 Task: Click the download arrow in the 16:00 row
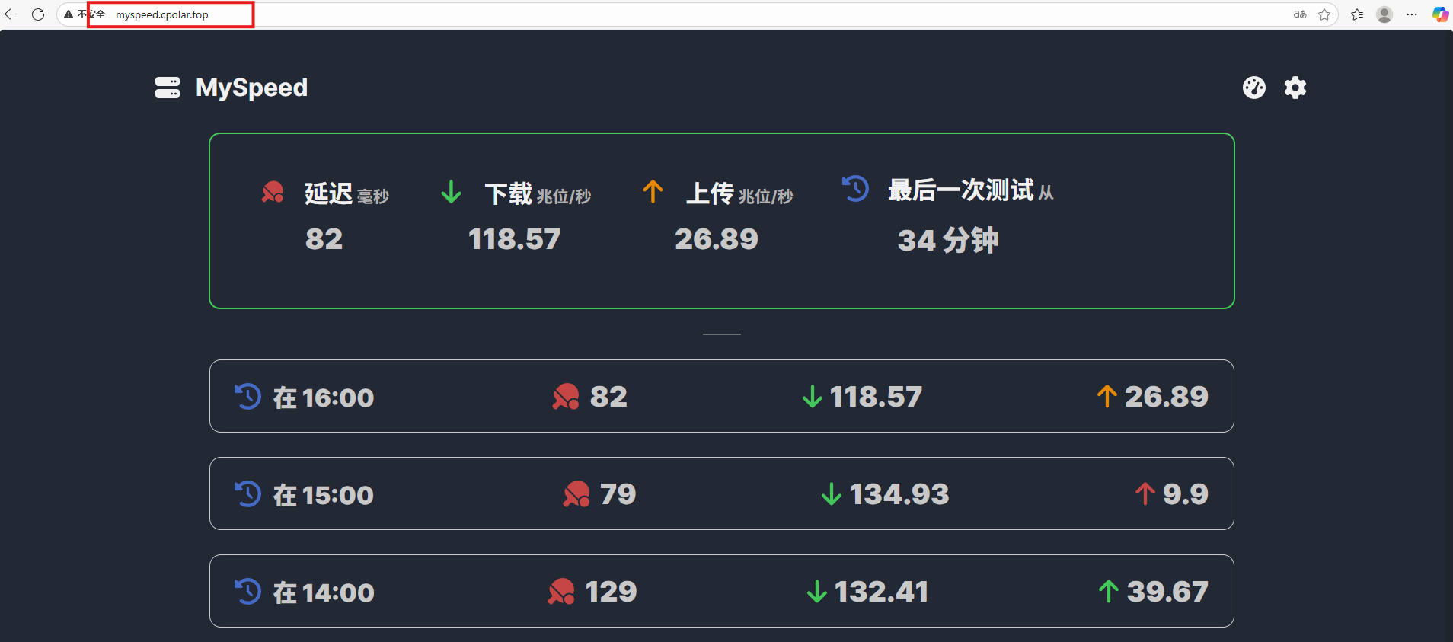click(813, 397)
